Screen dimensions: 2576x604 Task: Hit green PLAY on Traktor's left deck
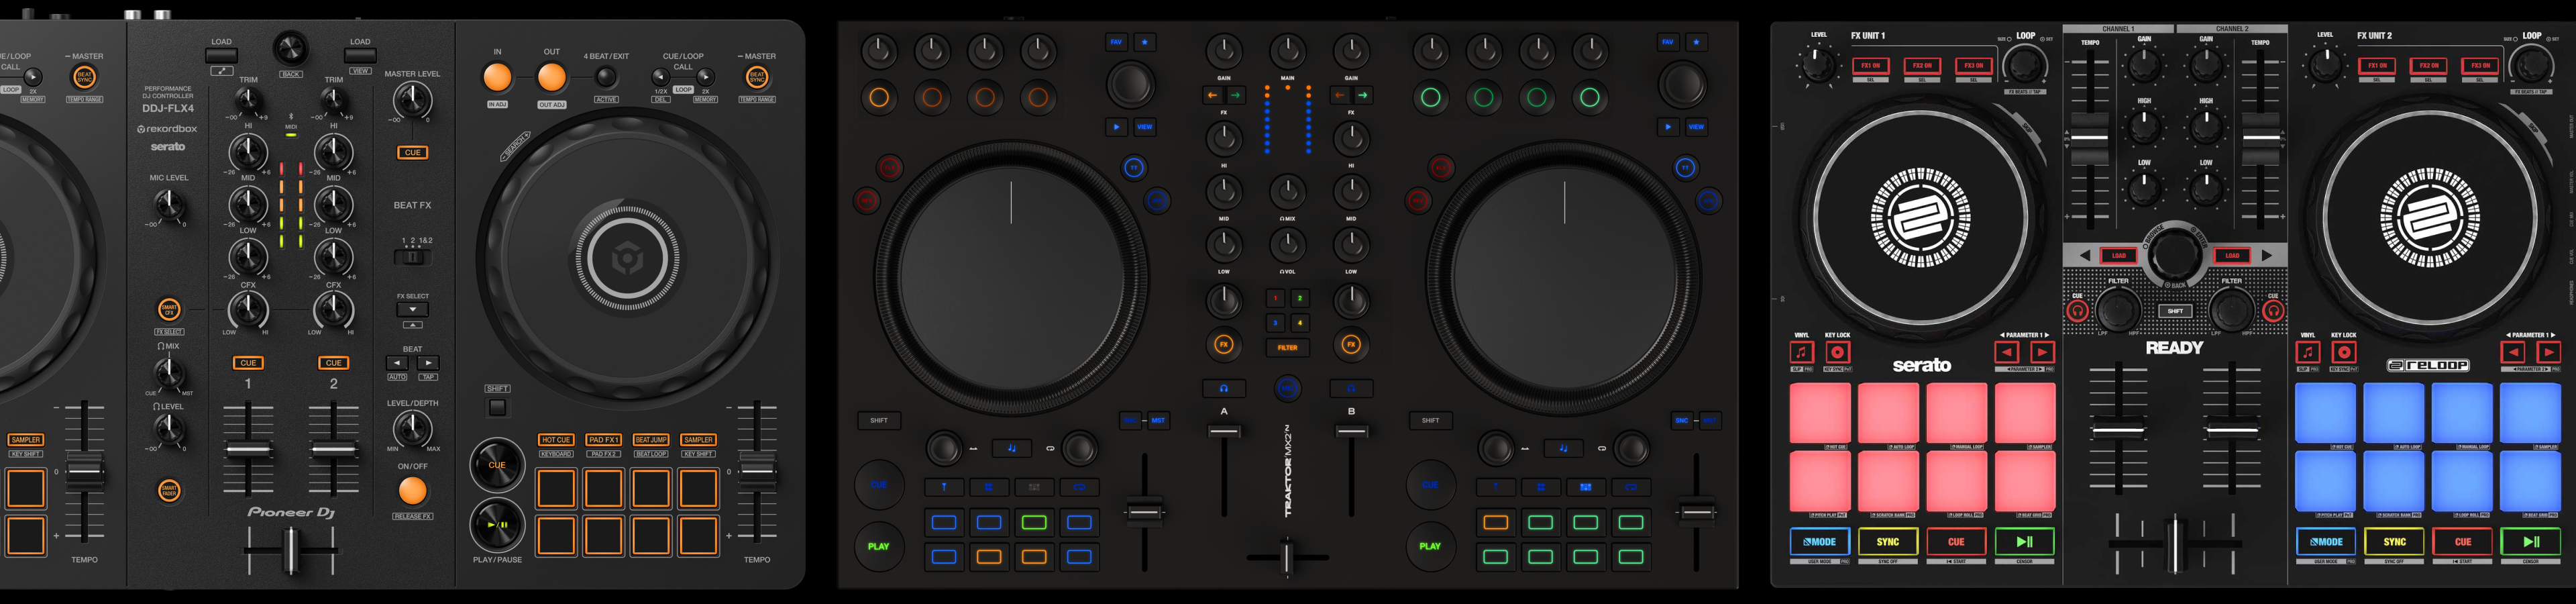click(878, 546)
